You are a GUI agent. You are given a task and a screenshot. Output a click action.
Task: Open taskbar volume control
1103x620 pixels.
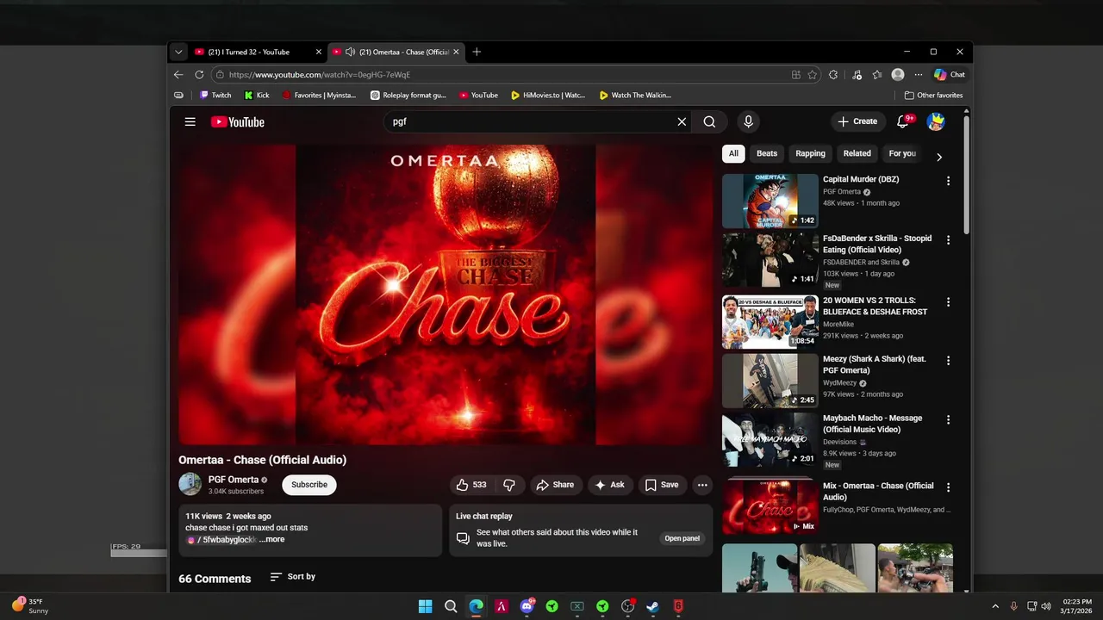[x=1045, y=606]
